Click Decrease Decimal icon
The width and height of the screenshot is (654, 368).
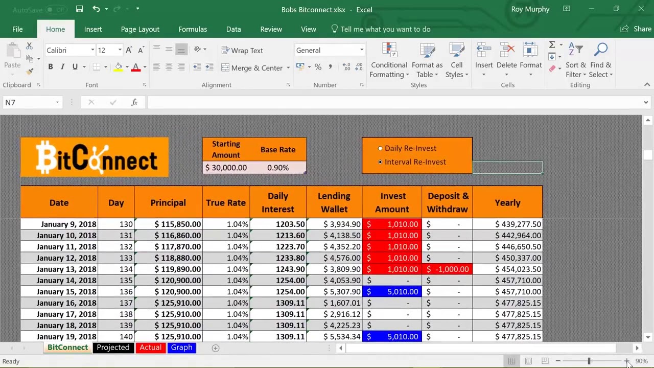point(359,67)
